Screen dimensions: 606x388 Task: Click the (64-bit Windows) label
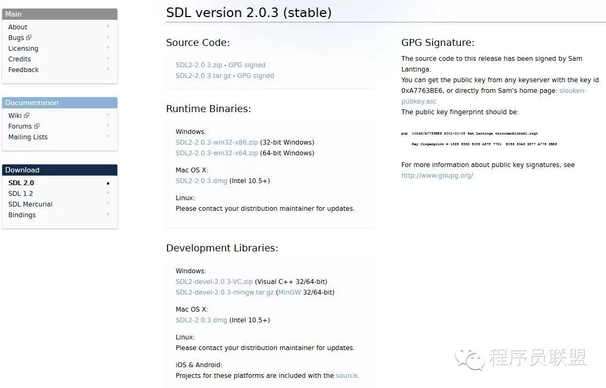point(287,153)
